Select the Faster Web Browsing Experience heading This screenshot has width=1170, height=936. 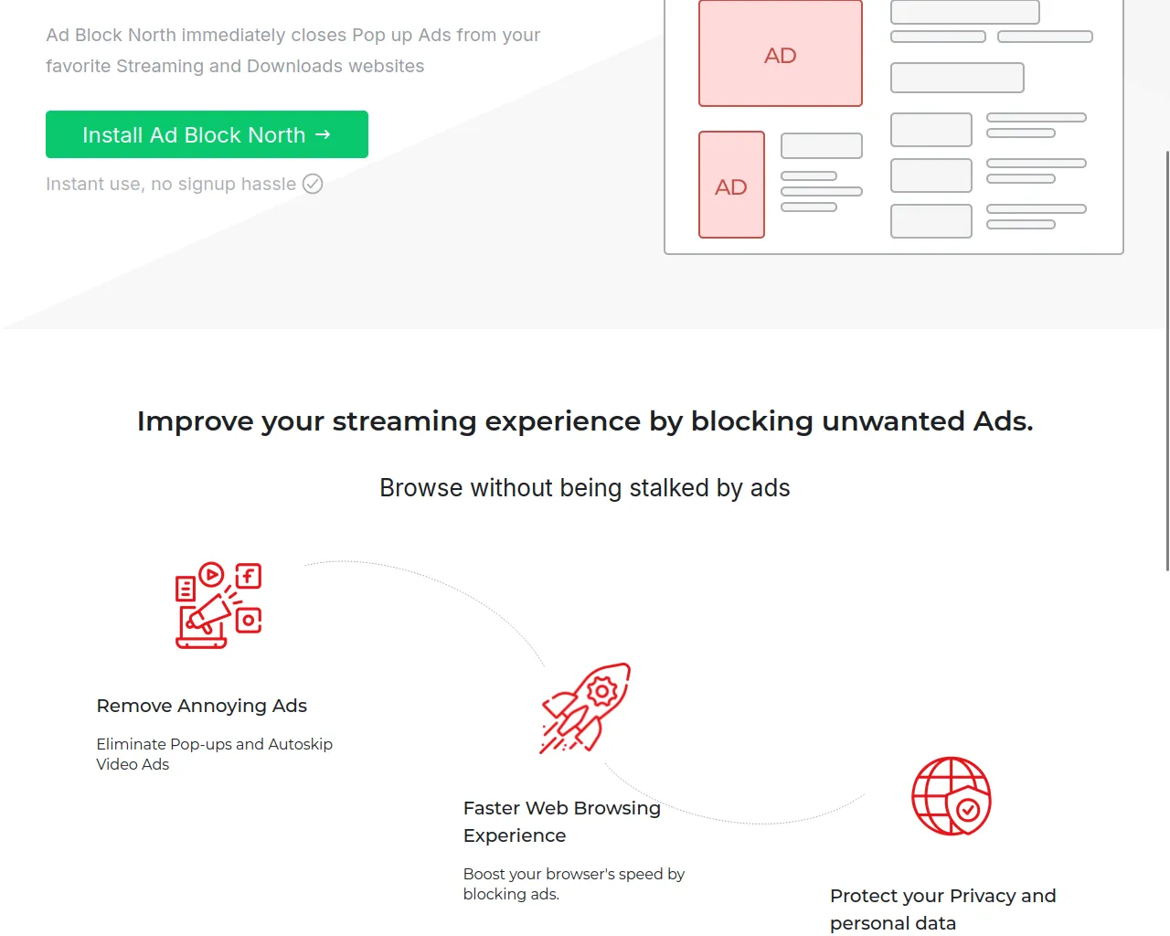coord(561,821)
